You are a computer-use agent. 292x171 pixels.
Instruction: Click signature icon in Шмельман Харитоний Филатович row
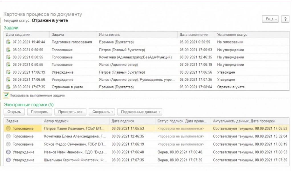coord(8,160)
